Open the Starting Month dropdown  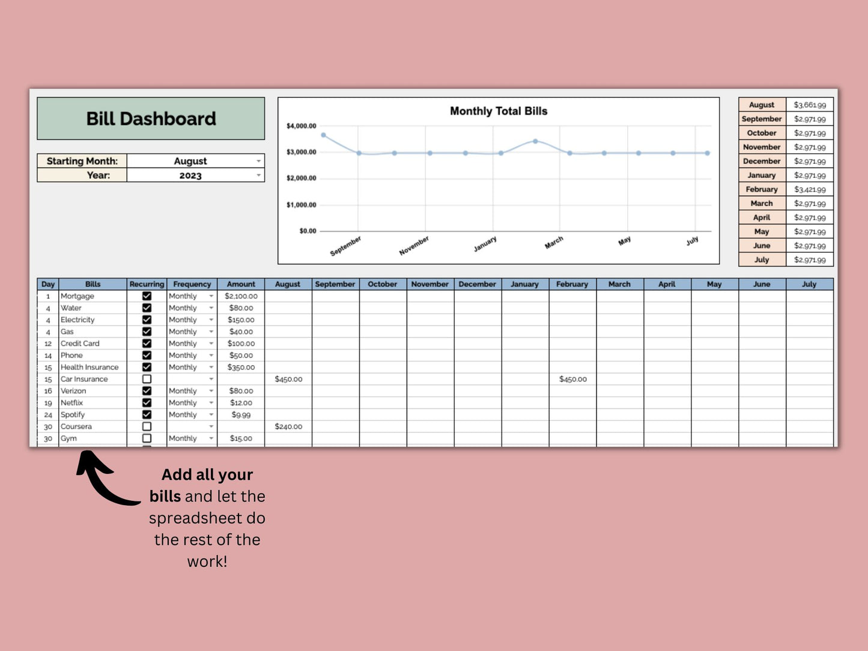point(258,161)
